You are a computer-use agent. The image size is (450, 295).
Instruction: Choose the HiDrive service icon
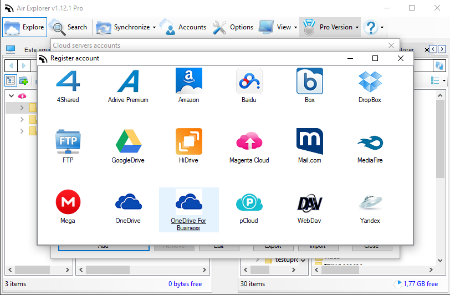pyautogui.click(x=189, y=141)
